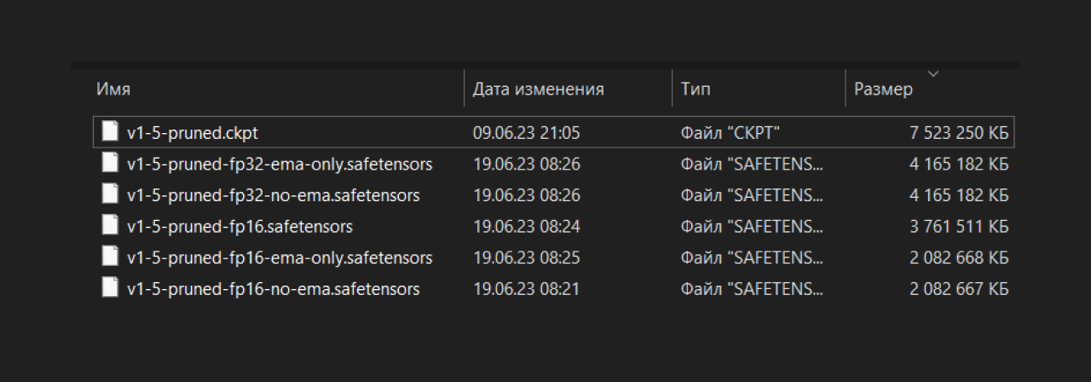Click the file icon of v1-5-pruned.ckpt
This screenshot has width=1091, height=382.
109,131
